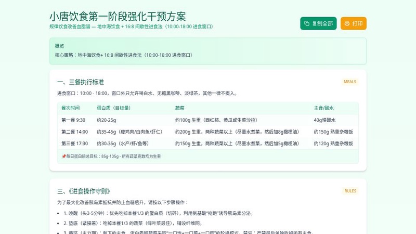Click the 约35-45g protein cell
Screen dimensions: 416x234
129,132
